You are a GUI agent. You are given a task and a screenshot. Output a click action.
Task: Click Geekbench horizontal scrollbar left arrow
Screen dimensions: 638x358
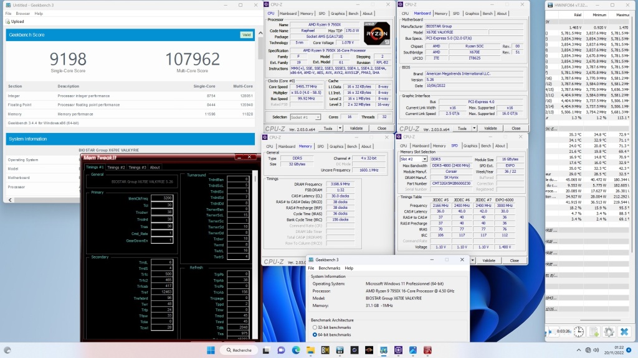(x=10, y=200)
